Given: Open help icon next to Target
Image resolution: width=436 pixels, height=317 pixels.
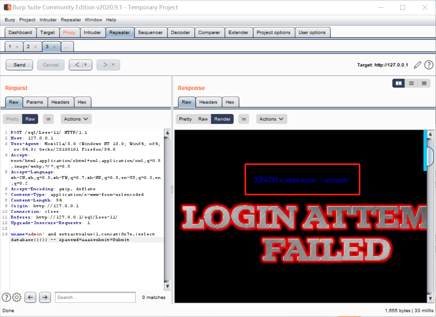Looking at the screenshot, I should coord(429,65).
